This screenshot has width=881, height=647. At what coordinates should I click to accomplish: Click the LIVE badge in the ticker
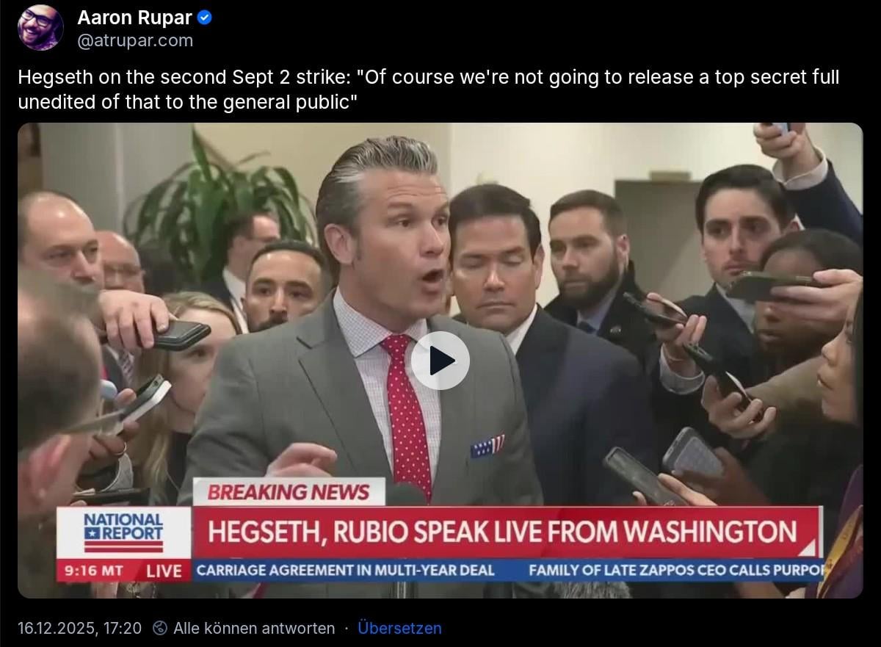[164, 571]
